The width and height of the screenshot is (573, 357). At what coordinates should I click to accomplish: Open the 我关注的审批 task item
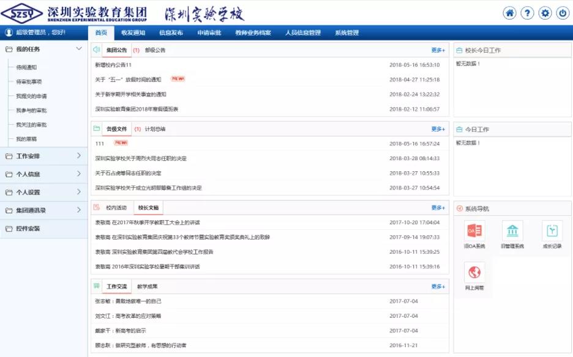[x=31, y=125]
